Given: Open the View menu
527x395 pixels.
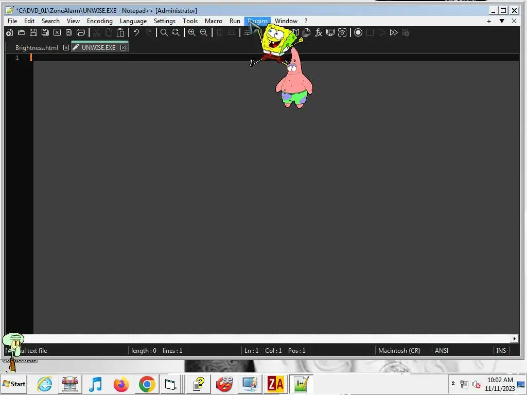Looking at the screenshot, I should [73, 21].
